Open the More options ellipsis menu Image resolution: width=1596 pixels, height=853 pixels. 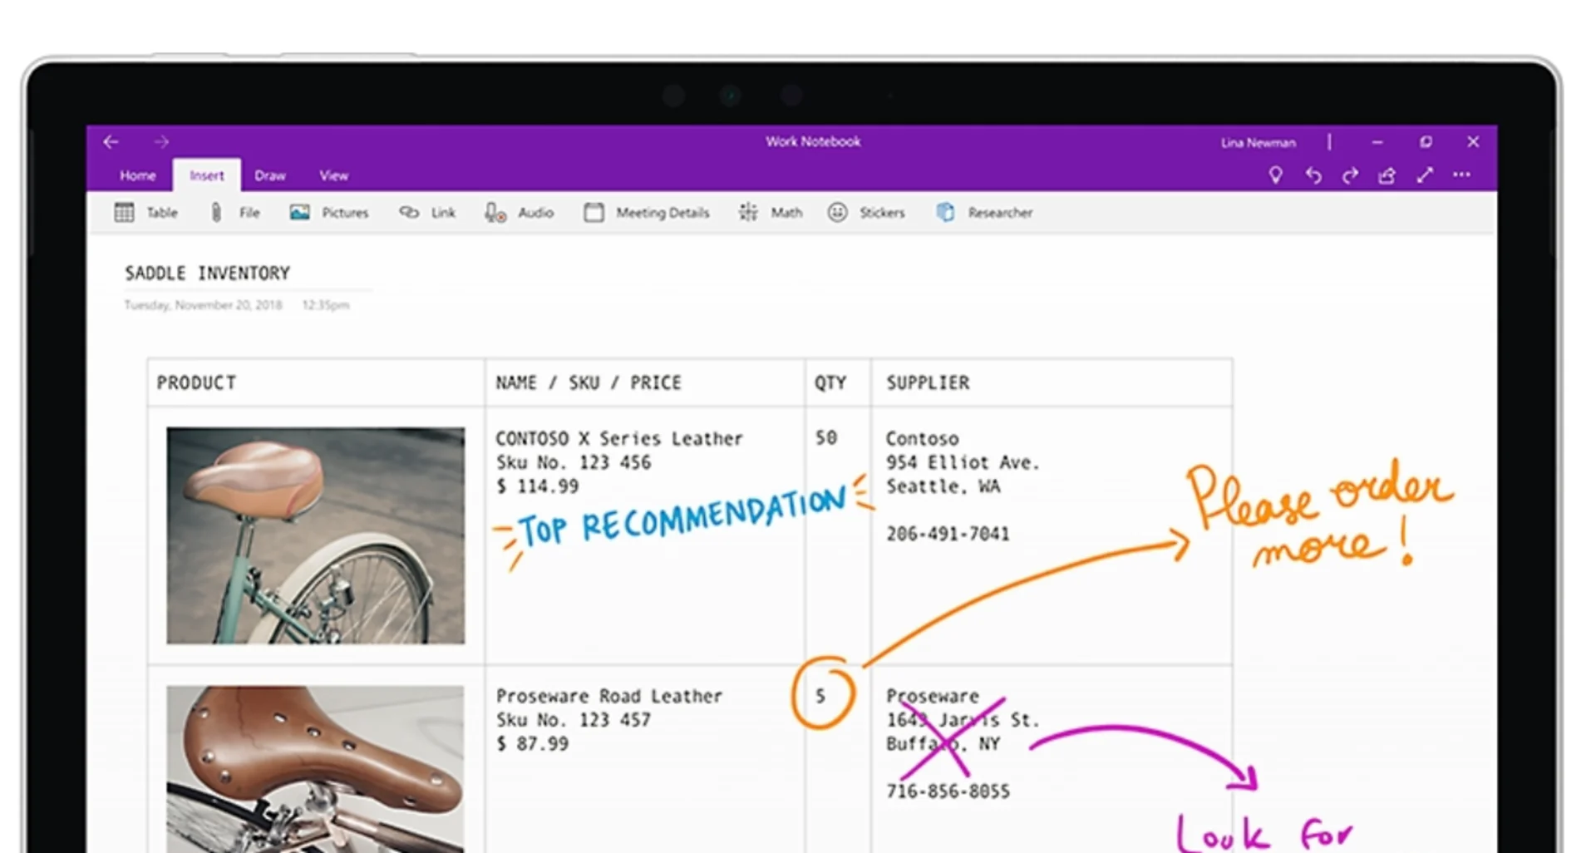coord(1461,175)
